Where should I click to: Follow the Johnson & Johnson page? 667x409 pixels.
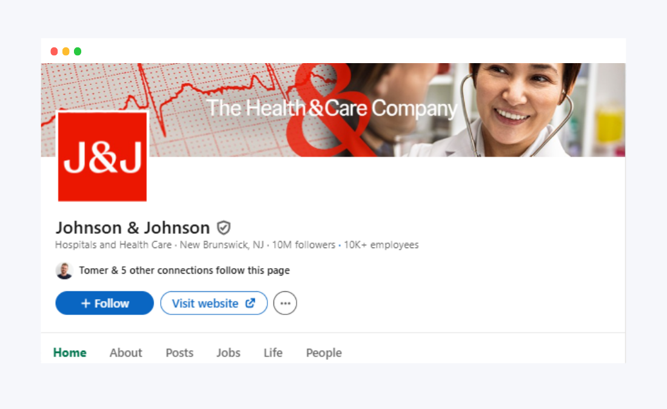point(105,303)
